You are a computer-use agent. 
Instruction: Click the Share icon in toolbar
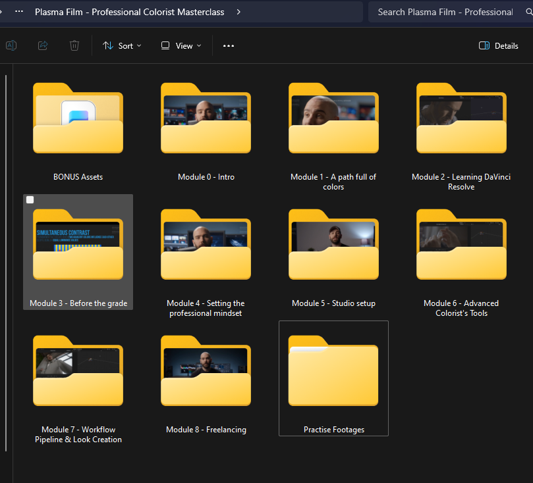pos(43,45)
